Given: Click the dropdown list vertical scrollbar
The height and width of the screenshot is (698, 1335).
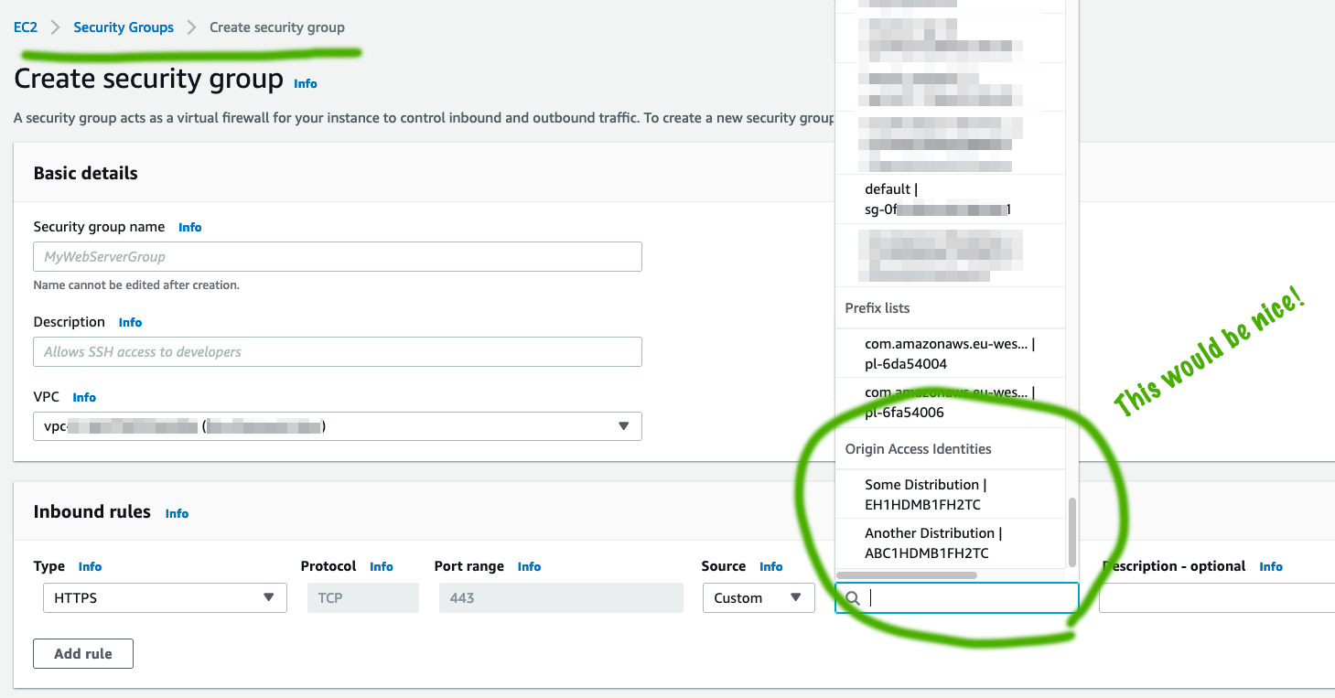Looking at the screenshot, I should (x=1072, y=532).
